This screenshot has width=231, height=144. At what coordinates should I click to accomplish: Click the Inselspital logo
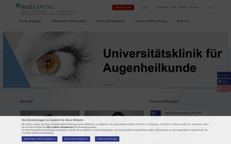[x=35, y=9]
